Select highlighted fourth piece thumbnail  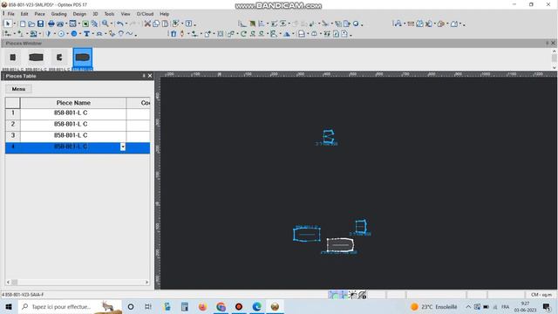pos(83,58)
